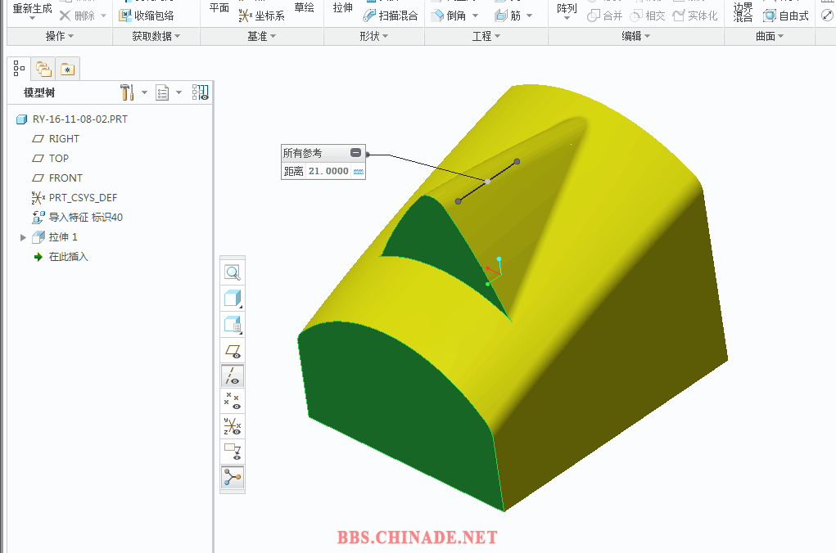
Task: Switch to the folder browser tab
Action: click(x=43, y=70)
